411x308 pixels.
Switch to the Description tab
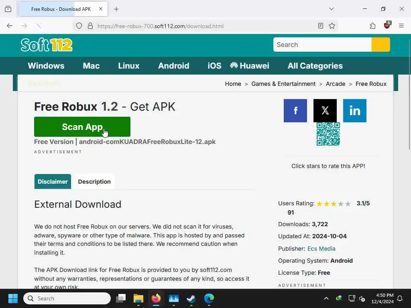coord(94,182)
